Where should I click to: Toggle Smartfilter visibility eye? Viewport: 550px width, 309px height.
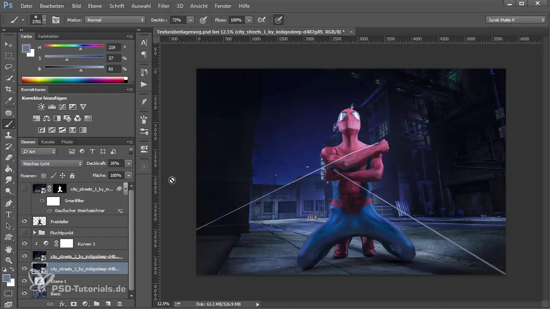[42, 200]
